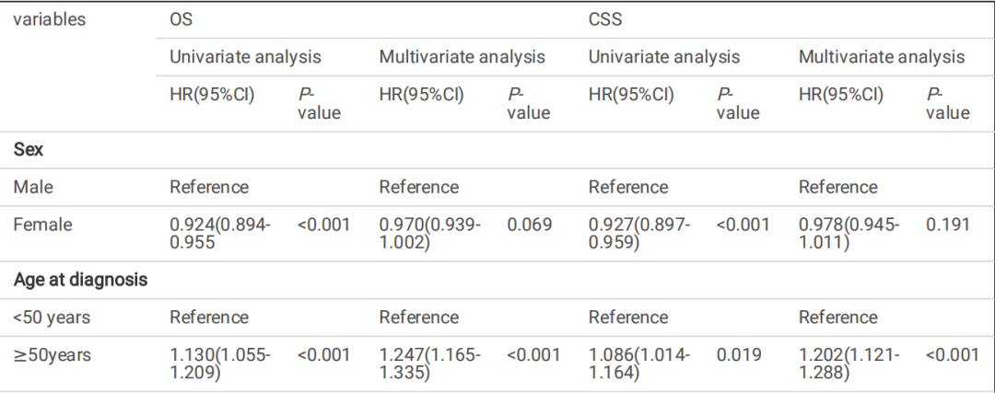
Task: Click the "≥50years" row label
Action: (x=53, y=355)
